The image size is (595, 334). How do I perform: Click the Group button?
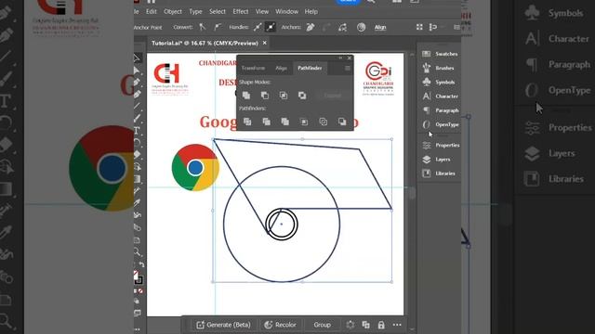coord(323,325)
